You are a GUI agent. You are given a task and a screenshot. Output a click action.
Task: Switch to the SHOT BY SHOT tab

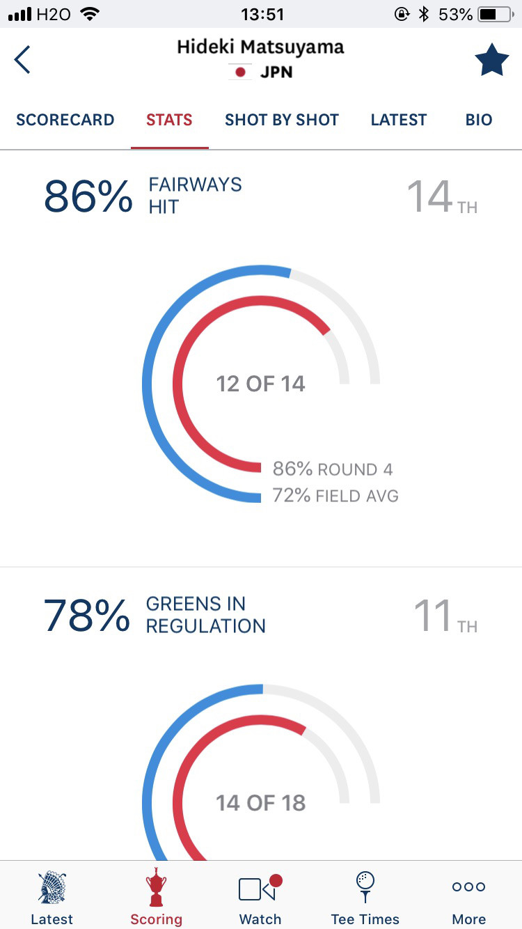[x=282, y=120]
